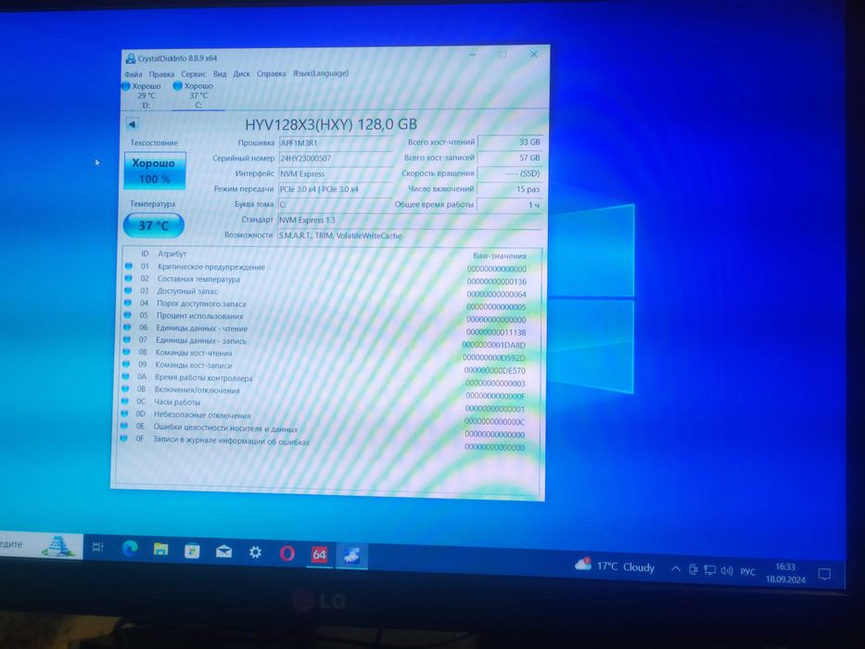The width and height of the screenshot is (865, 649).
Task: Open Task View in taskbar
Action: click(98, 547)
